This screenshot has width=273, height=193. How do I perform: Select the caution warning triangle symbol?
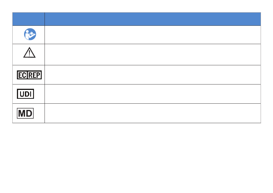coord(29,52)
